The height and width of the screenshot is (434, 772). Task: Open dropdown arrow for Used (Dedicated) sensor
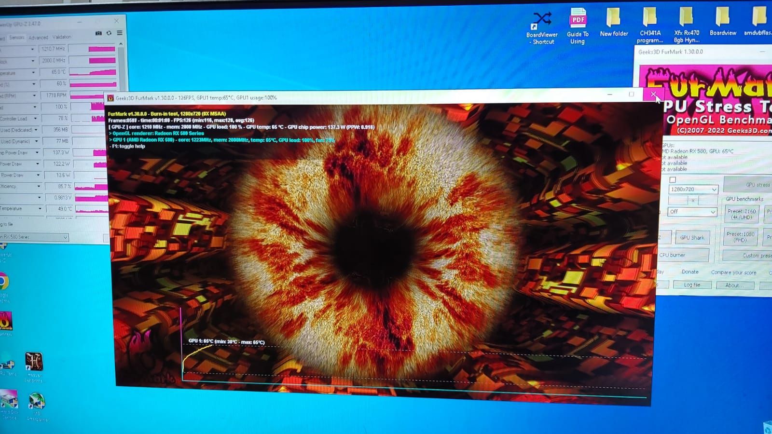[x=36, y=130]
